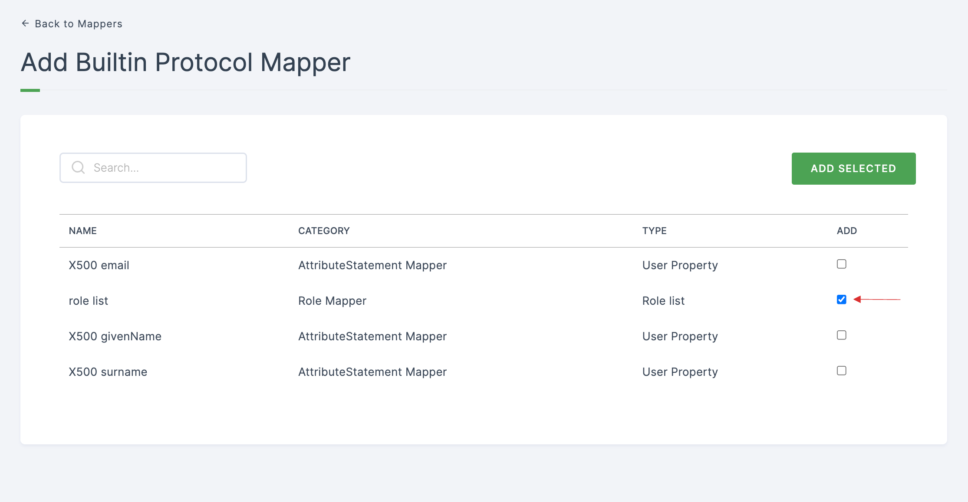The width and height of the screenshot is (968, 502).
Task: Click the ADD column header
Action: click(x=847, y=231)
